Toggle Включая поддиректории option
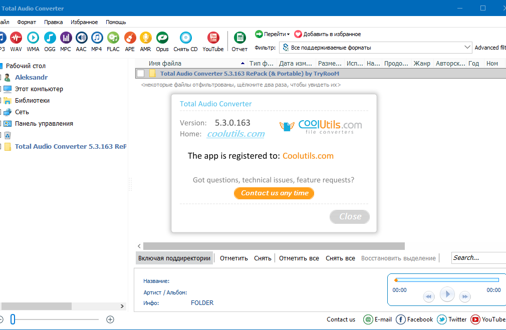The image size is (506, 330). coord(174,258)
